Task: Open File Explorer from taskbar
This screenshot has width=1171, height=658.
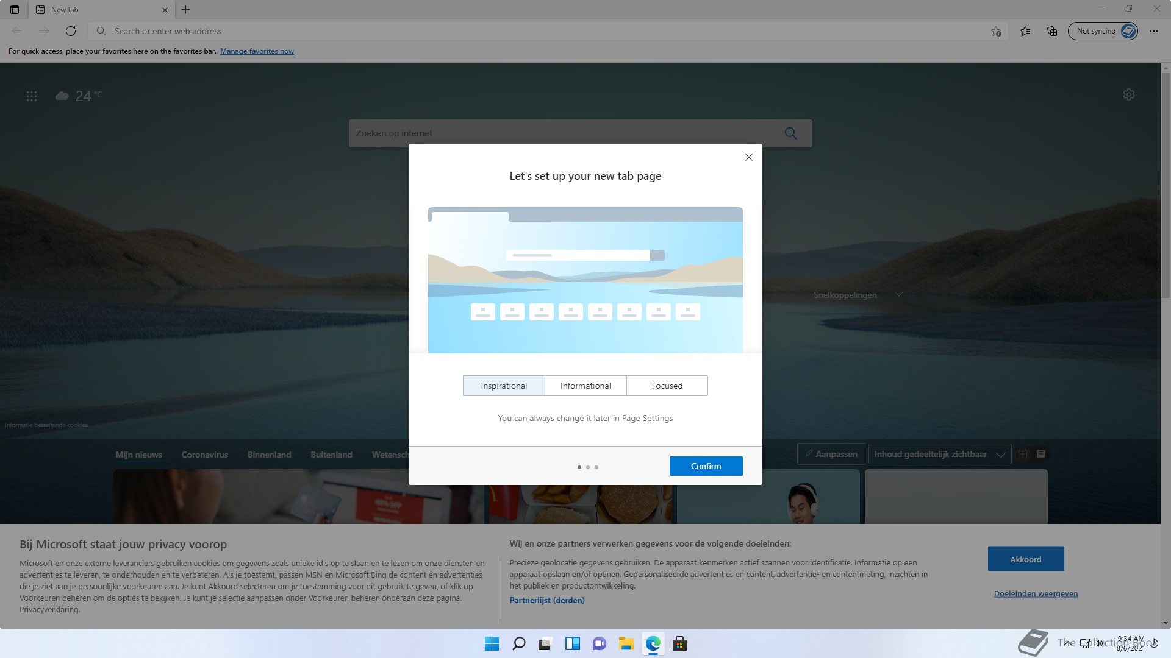Action: 626,643
